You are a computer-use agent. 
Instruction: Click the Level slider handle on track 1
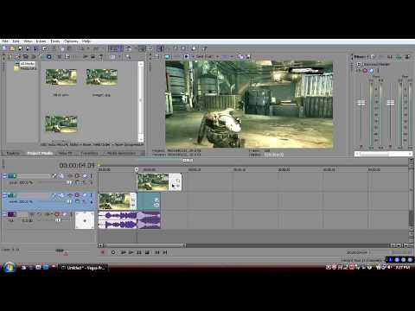69,182
